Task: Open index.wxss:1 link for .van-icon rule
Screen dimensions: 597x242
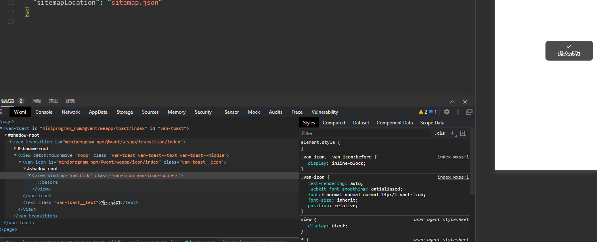Action: pyautogui.click(x=453, y=177)
